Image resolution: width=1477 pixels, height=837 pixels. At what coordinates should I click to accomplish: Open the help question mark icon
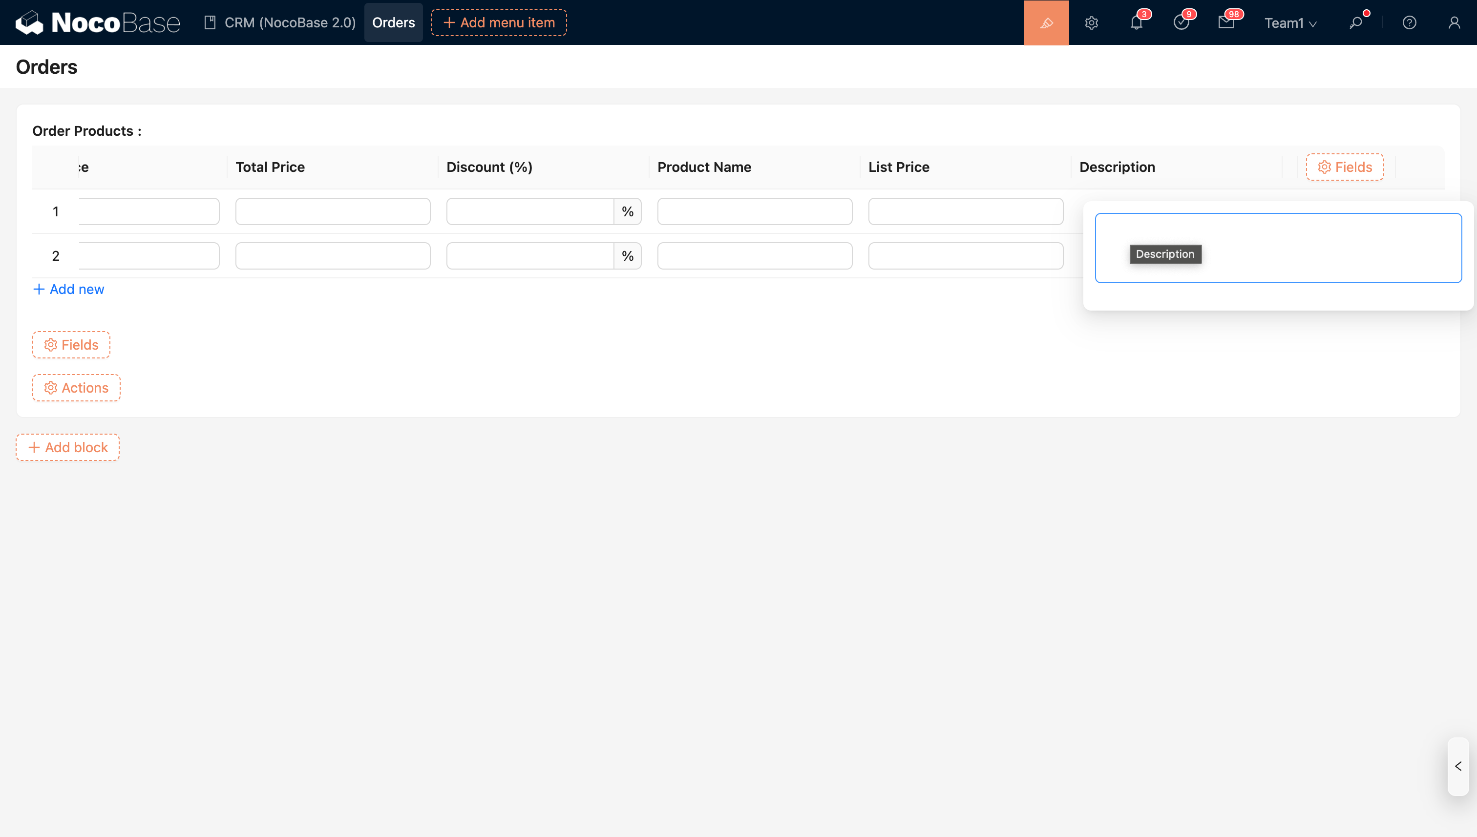[x=1409, y=22]
